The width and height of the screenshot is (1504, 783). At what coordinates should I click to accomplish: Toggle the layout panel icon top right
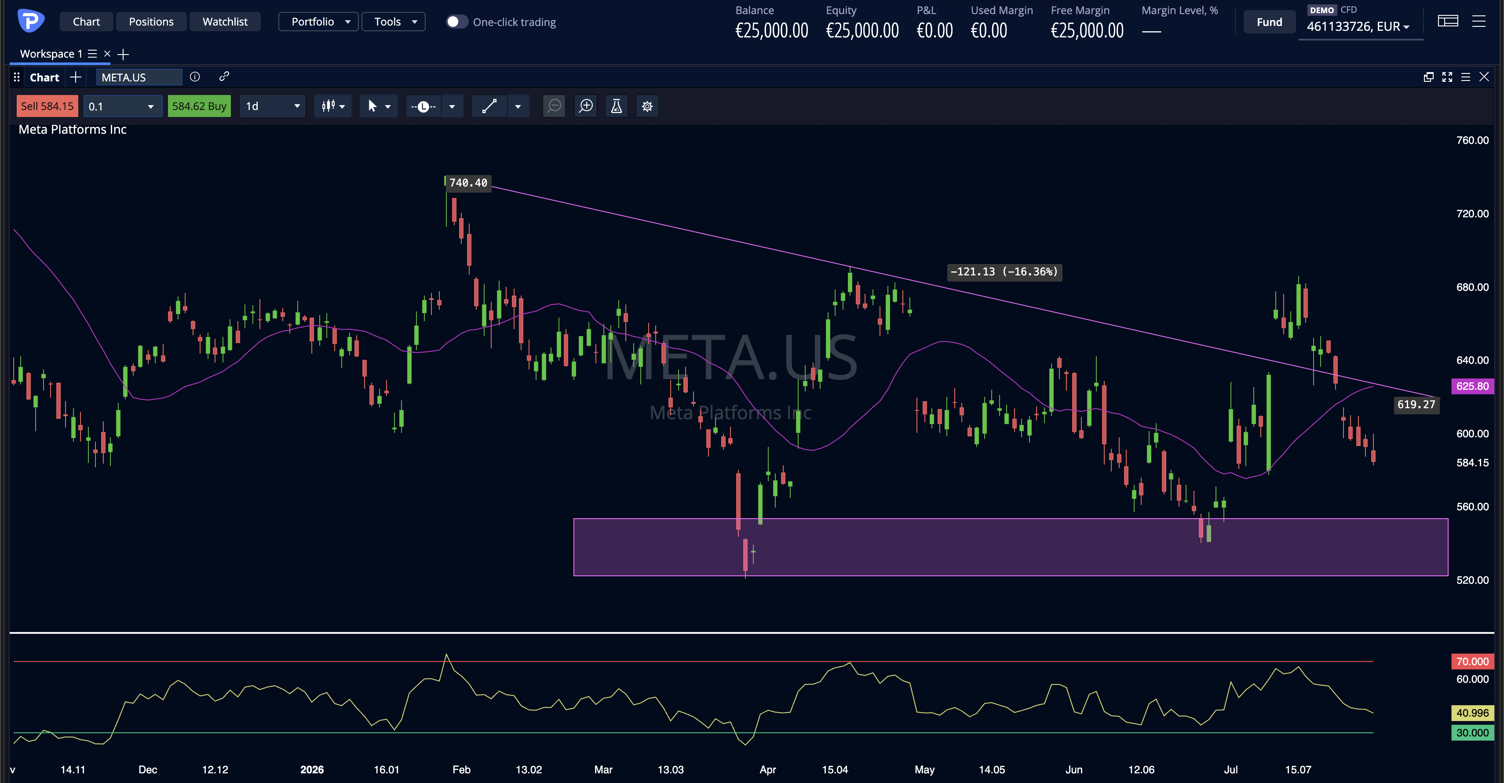(x=1448, y=22)
